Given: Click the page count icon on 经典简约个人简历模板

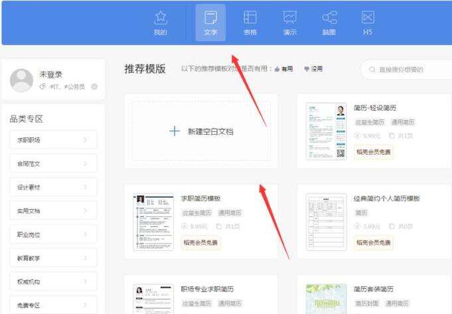Looking at the screenshot, I should (392, 226).
